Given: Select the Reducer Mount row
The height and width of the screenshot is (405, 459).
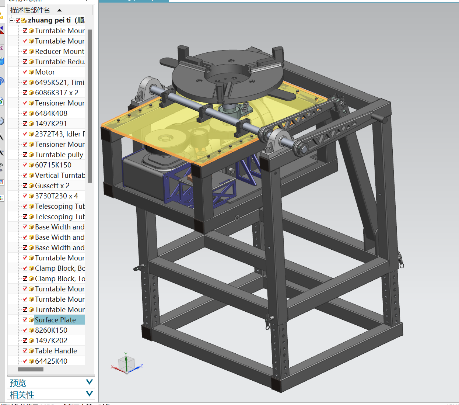Looking at the screenshot, I should point(46,51).
